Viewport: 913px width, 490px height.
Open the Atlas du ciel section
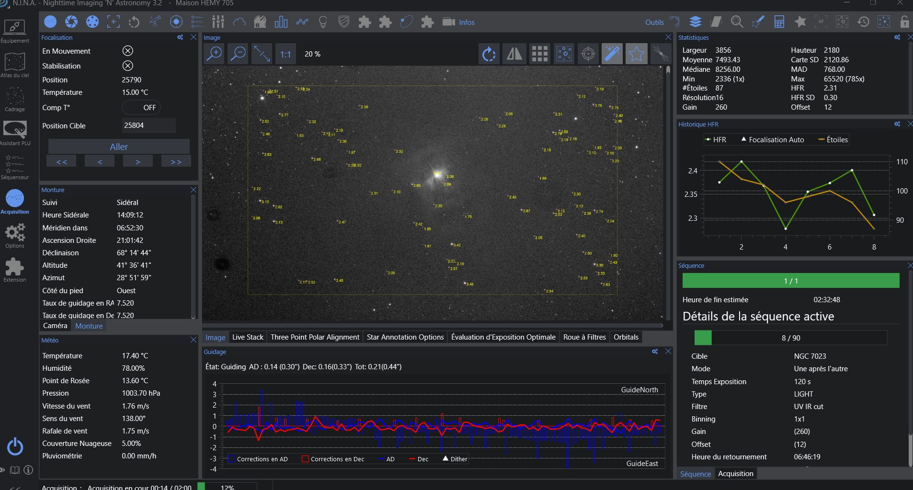(x=15, y=65)
